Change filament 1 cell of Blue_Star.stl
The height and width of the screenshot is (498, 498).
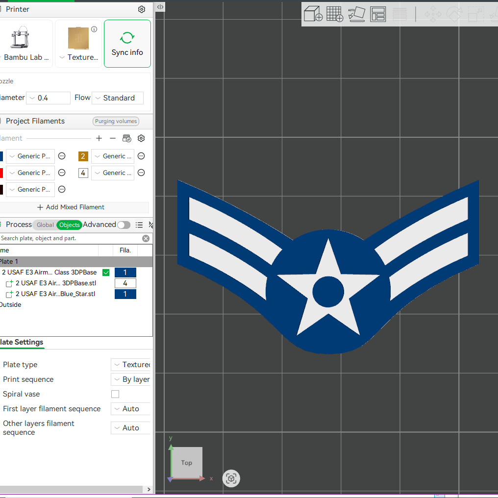coord(125,294)
